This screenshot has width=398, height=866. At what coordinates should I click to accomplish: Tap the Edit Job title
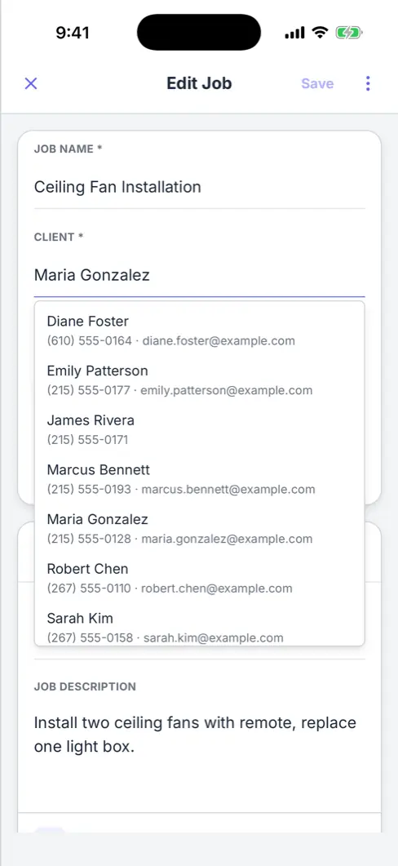click(x=199, y=83)
